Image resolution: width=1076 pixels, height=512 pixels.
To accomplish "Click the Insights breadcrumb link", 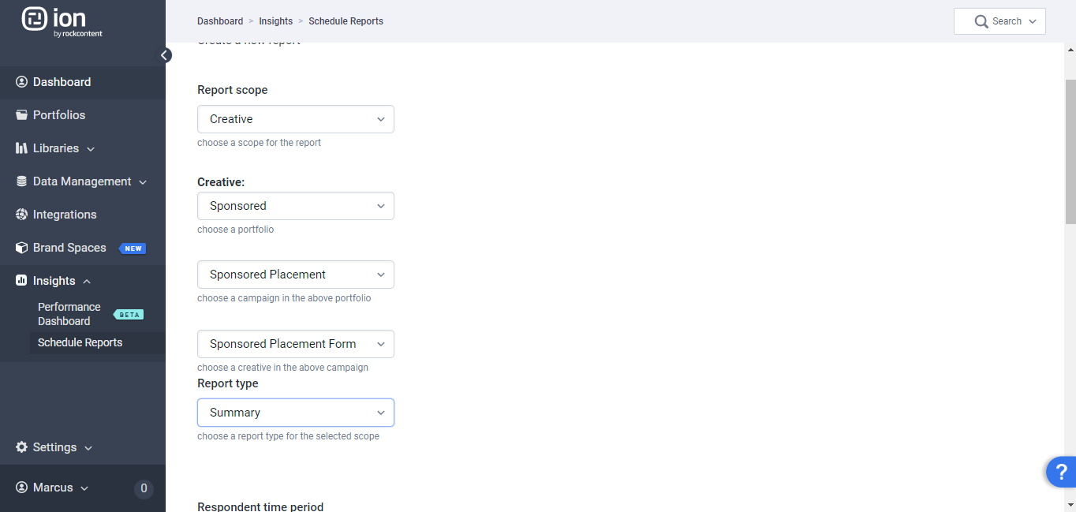I will [x=276, y=21].
